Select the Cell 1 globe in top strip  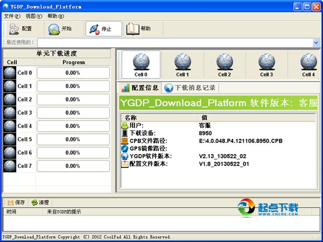point(182,65)
